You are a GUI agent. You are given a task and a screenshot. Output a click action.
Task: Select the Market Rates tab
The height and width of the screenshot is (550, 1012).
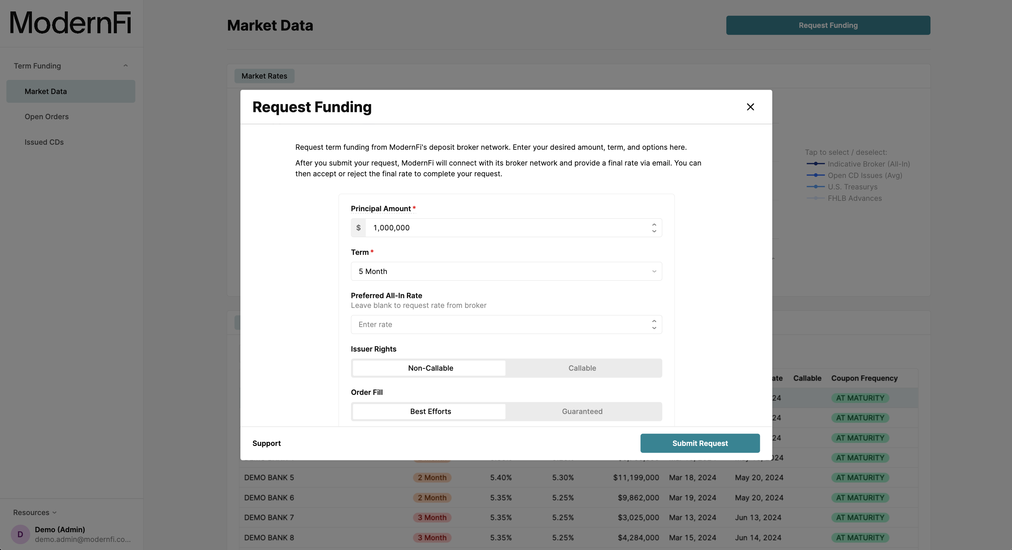pyautogui.click(x=264, y=76)
